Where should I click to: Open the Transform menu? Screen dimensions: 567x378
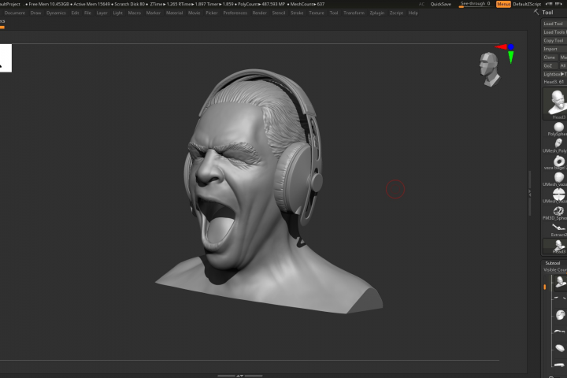point(354,13)
